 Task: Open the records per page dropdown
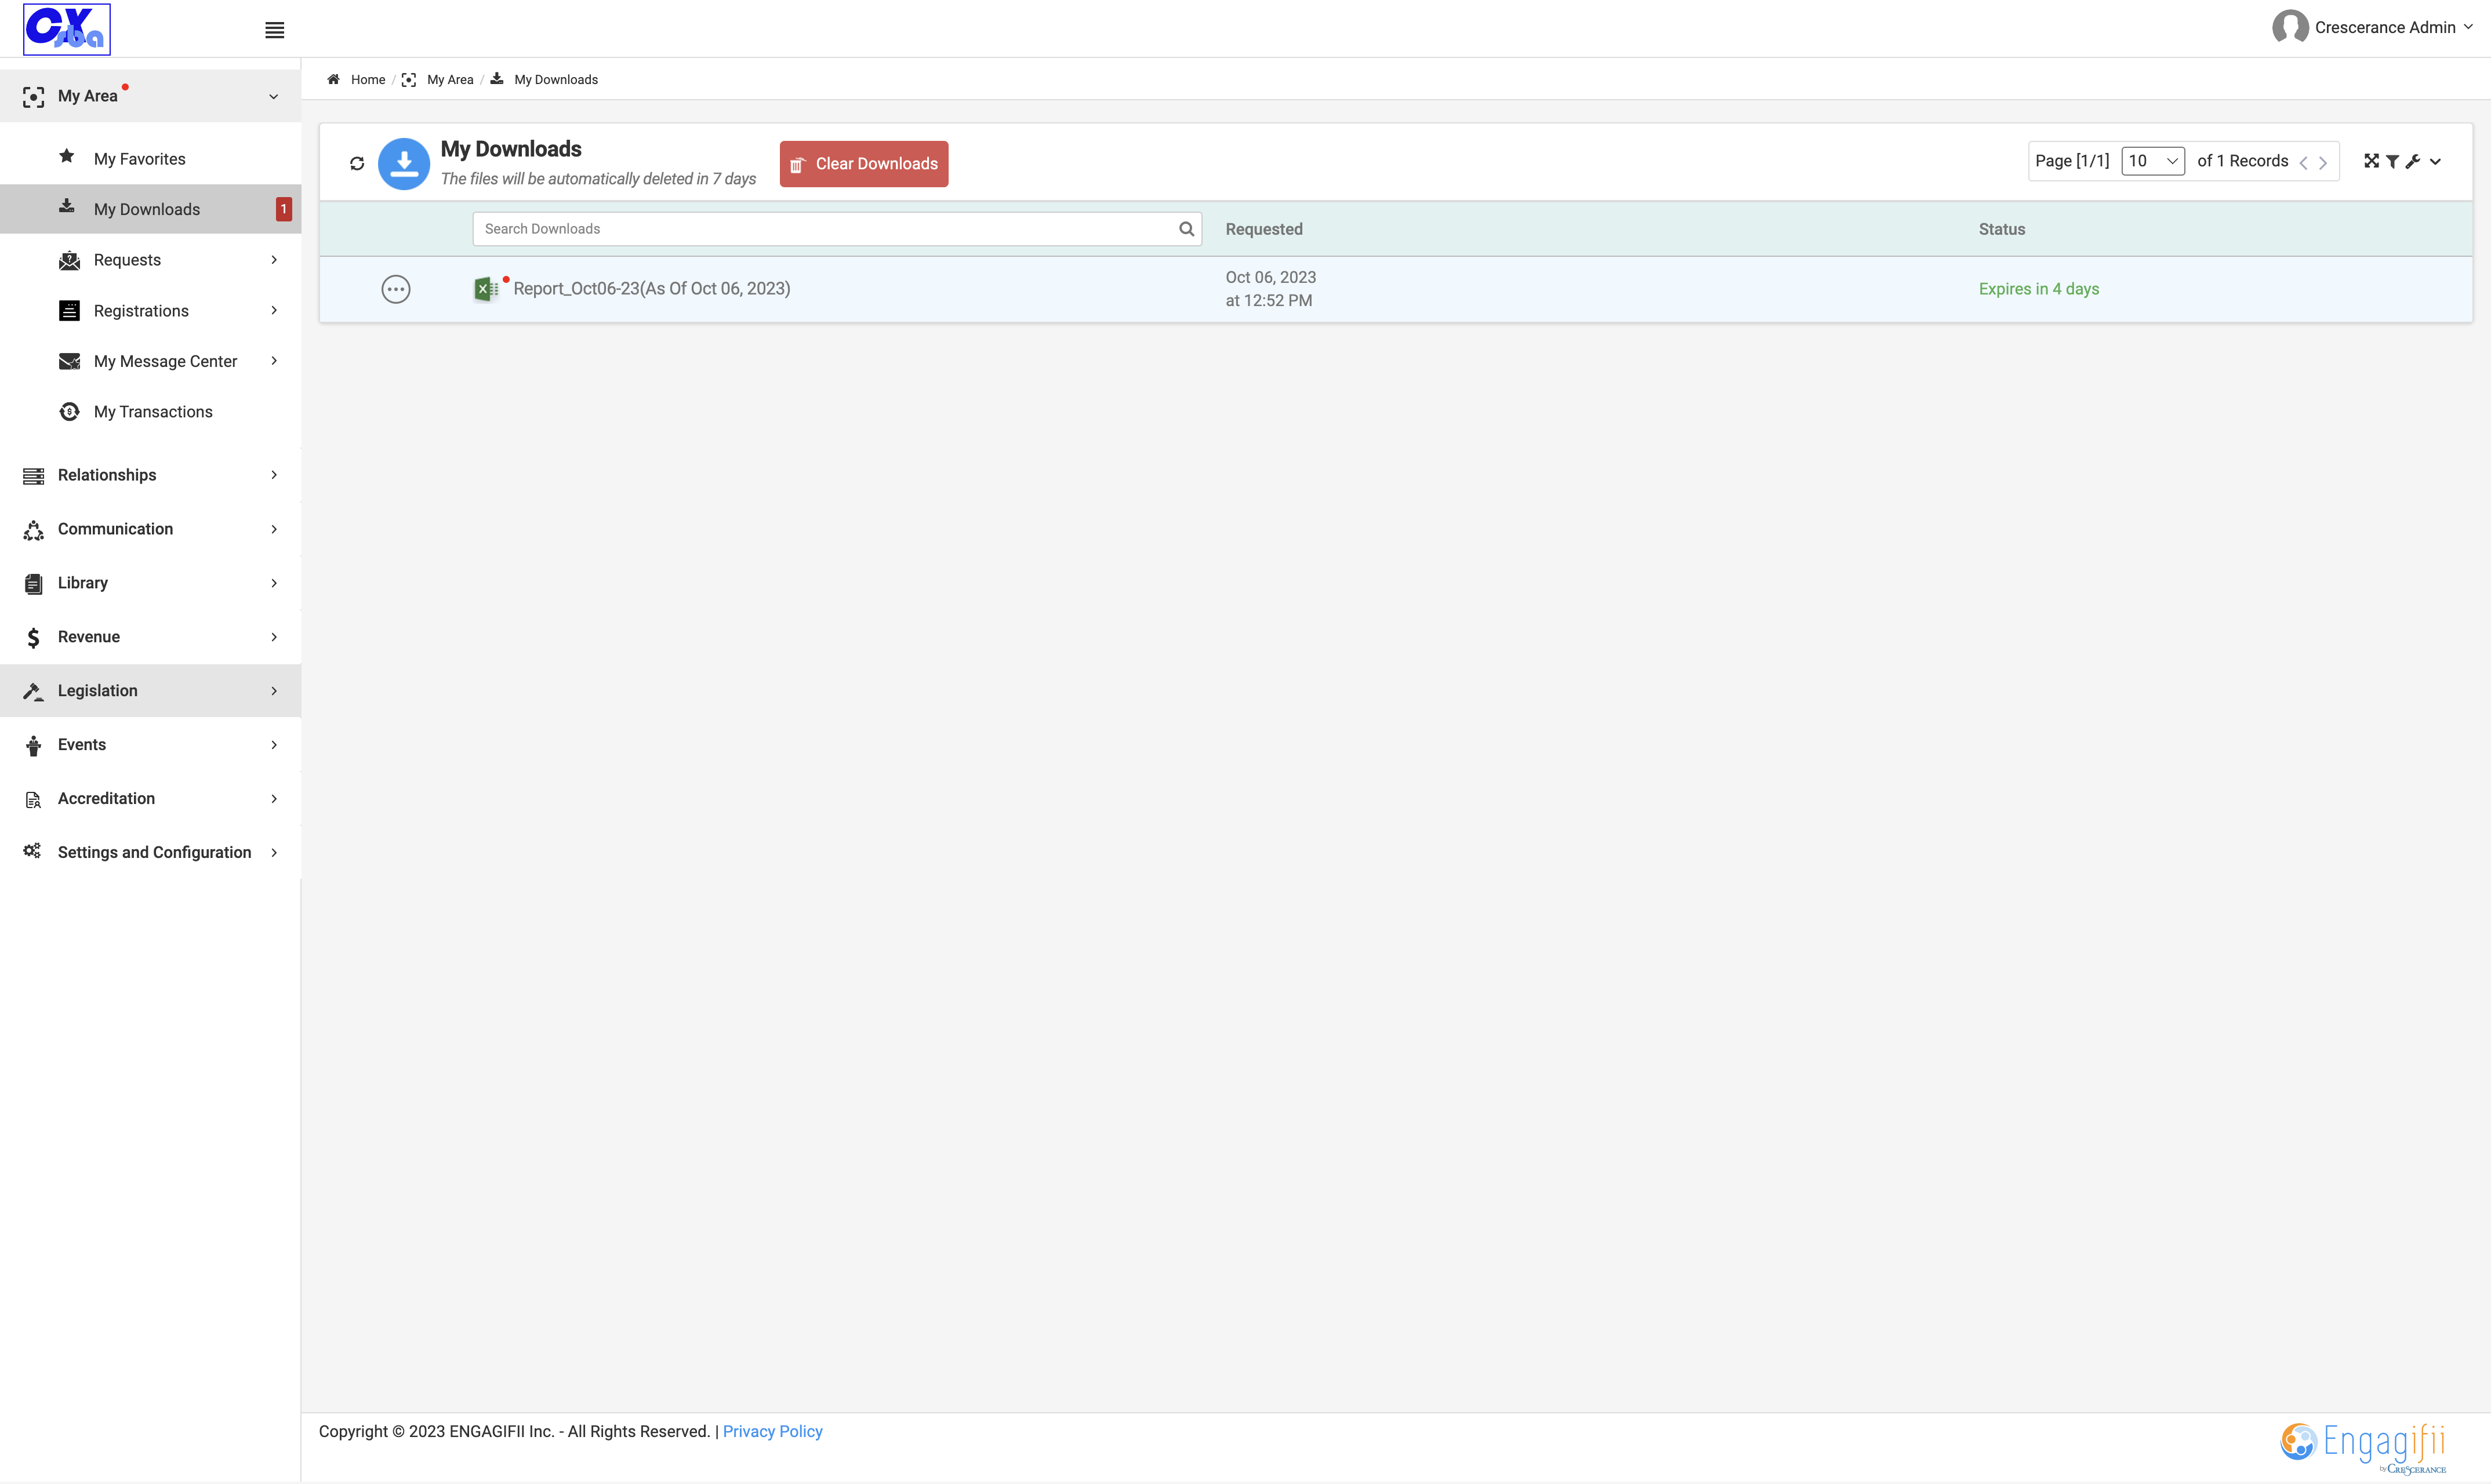(2152, 161)
